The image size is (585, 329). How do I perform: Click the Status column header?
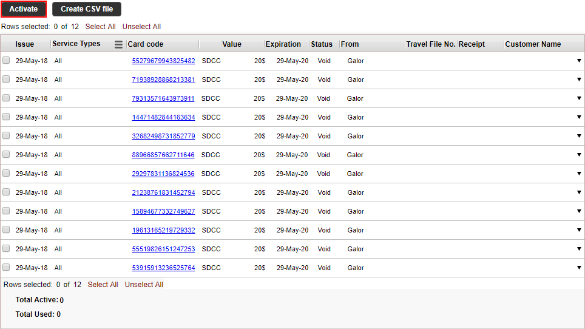[x=322, y=44]
